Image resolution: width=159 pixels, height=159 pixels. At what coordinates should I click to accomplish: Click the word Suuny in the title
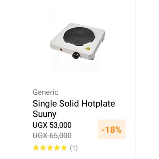(45, 114)
